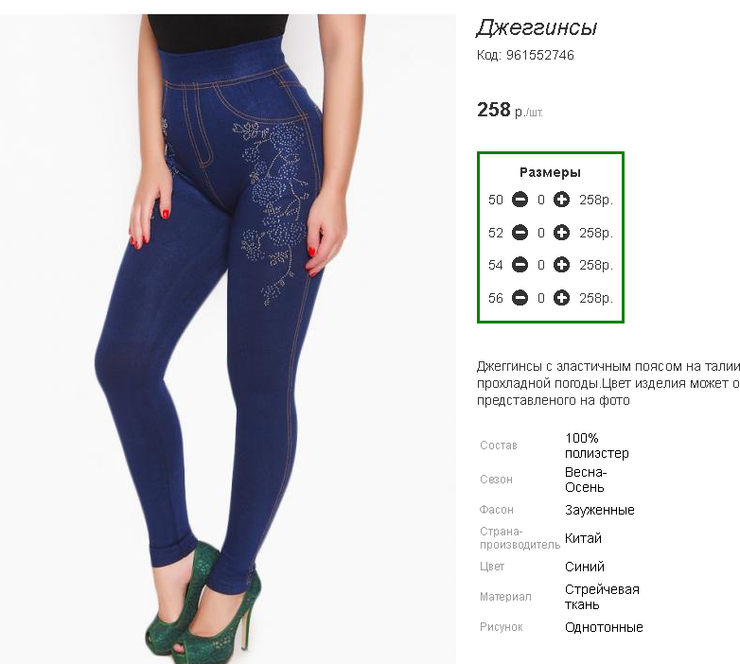Click the product code 961552746
Image resolution: width=740 pixels, height=664 pixels.
525,55
